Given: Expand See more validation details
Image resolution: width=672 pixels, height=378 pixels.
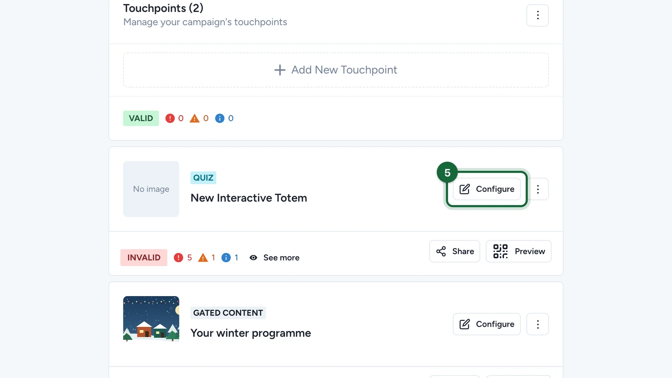Looking at the screenshot, I should tap(275, 257).
